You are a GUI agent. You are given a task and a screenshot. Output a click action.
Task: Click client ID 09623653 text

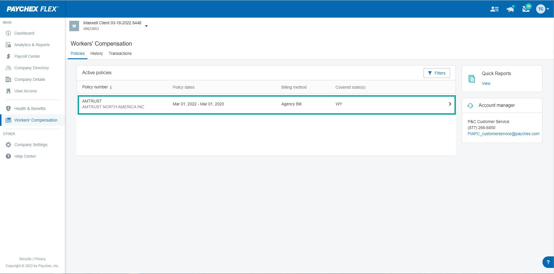(91, 29)
